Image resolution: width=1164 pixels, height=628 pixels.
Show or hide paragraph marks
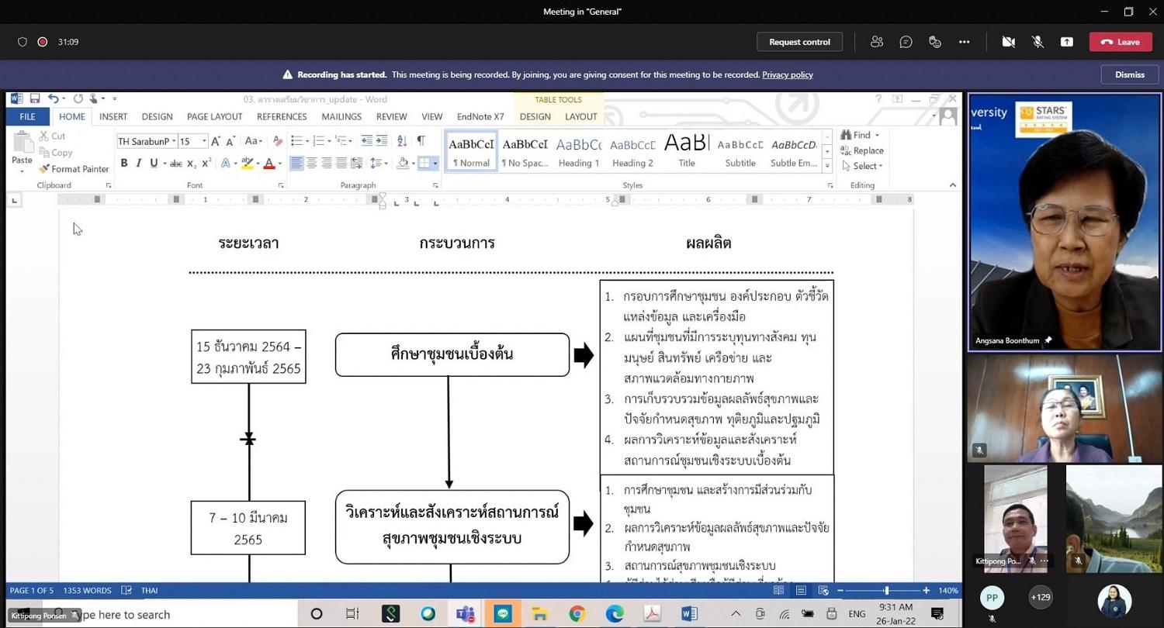(x=421, y=141)
